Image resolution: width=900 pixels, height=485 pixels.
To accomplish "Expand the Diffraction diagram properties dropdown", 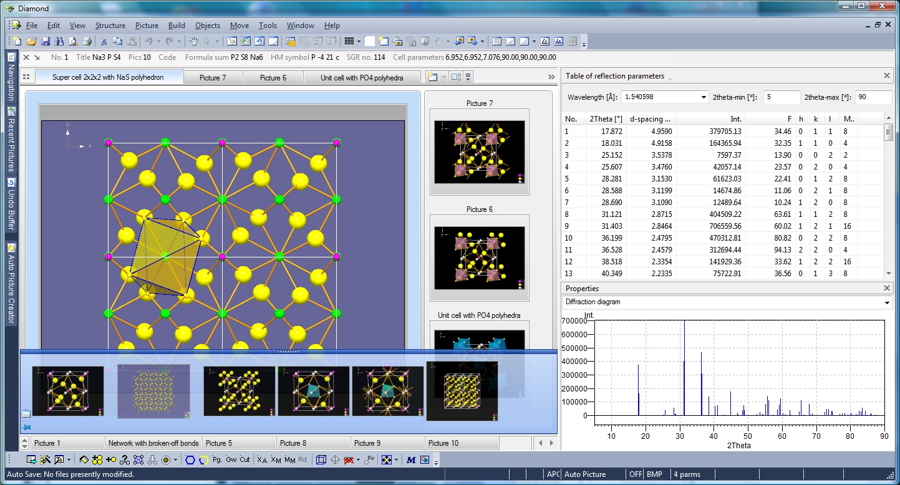I will coord(888,302).
